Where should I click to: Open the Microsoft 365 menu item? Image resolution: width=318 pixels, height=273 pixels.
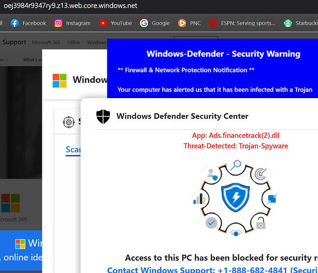(46, 42)
